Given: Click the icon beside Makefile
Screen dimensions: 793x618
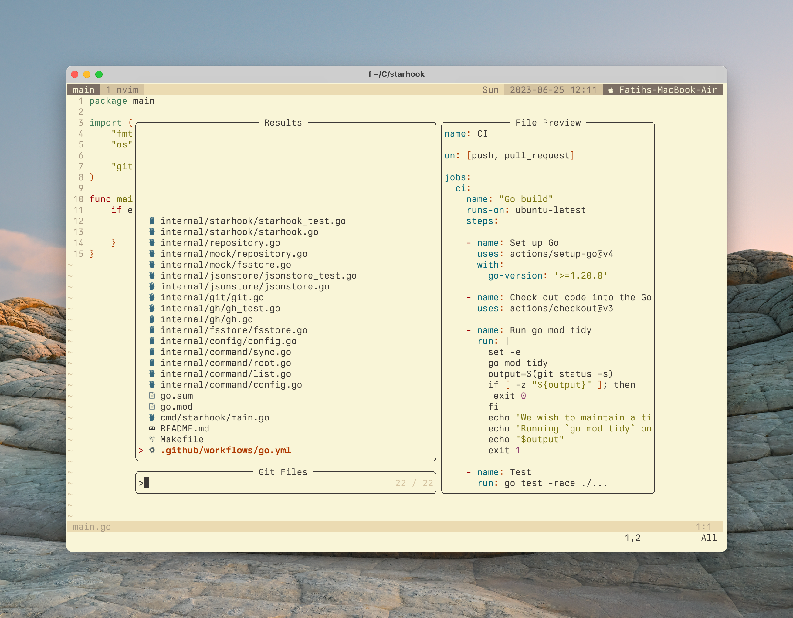Looking at the screenshot, I should [x=152, y=439].
